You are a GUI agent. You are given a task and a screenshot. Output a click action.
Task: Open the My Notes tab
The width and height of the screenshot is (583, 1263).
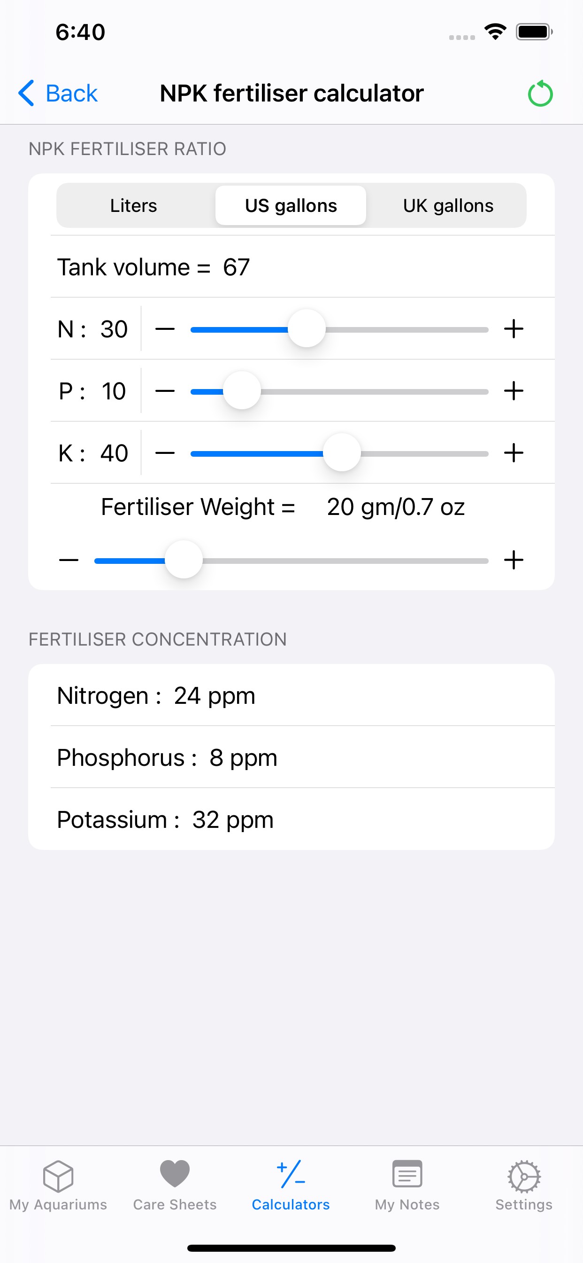pos(407,1185)
